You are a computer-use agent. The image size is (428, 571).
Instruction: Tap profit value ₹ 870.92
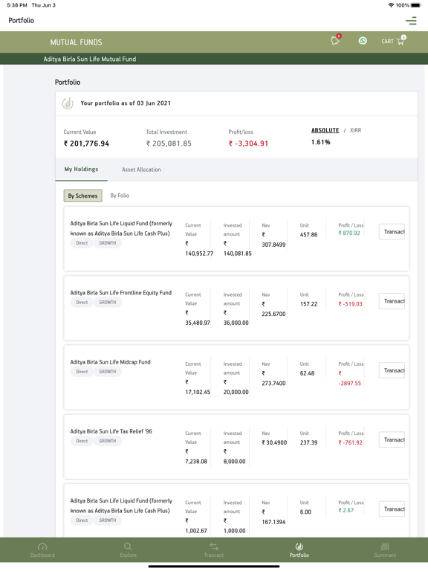click(349, 233)
